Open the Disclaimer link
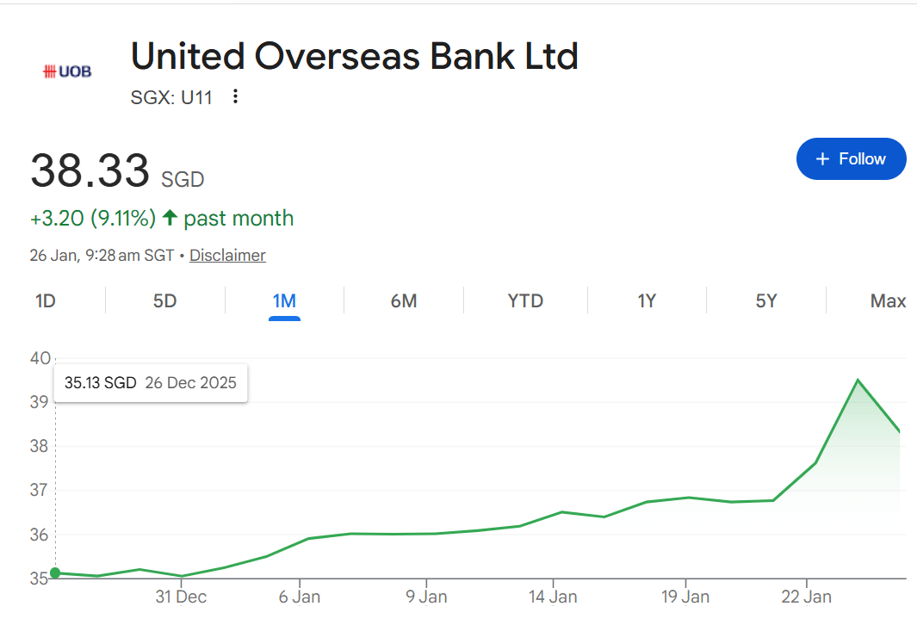Viewport: 917px width, 625px height. coord(227,256)
